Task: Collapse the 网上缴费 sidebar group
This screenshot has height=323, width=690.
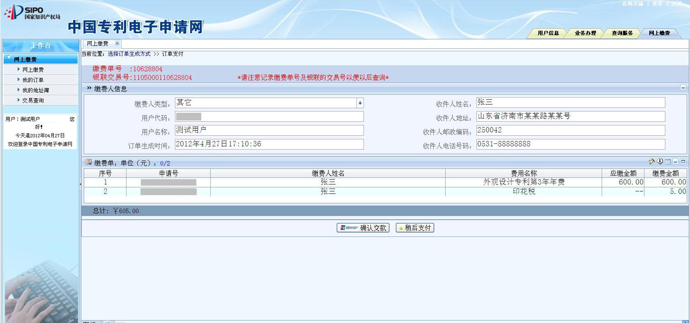Action: click(9, 59)
